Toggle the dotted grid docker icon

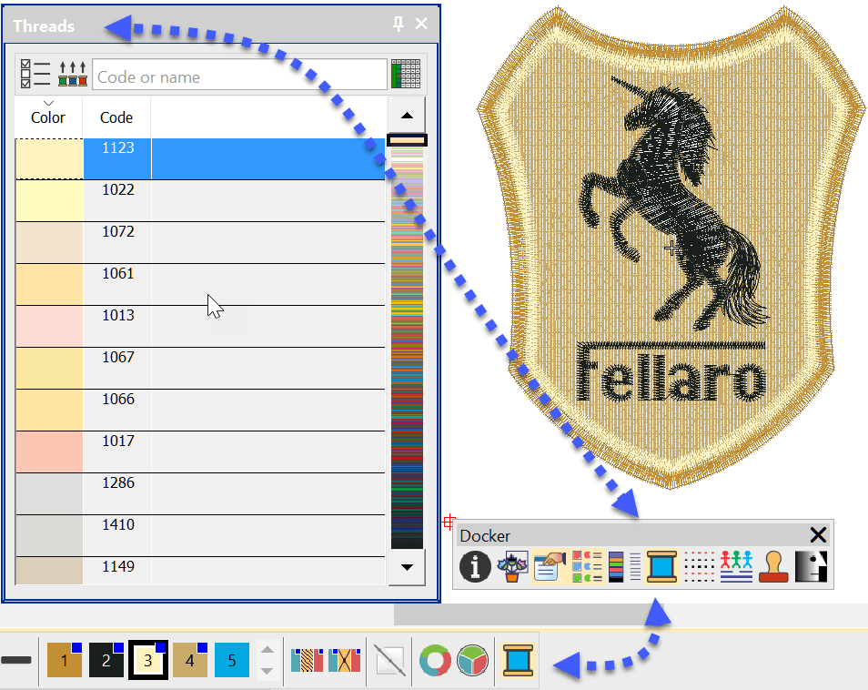(x=699, y=566)
